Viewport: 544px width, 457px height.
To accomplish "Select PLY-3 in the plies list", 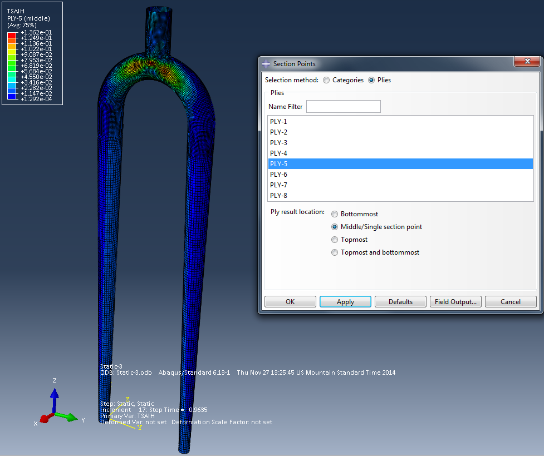I will pos(400,143).
